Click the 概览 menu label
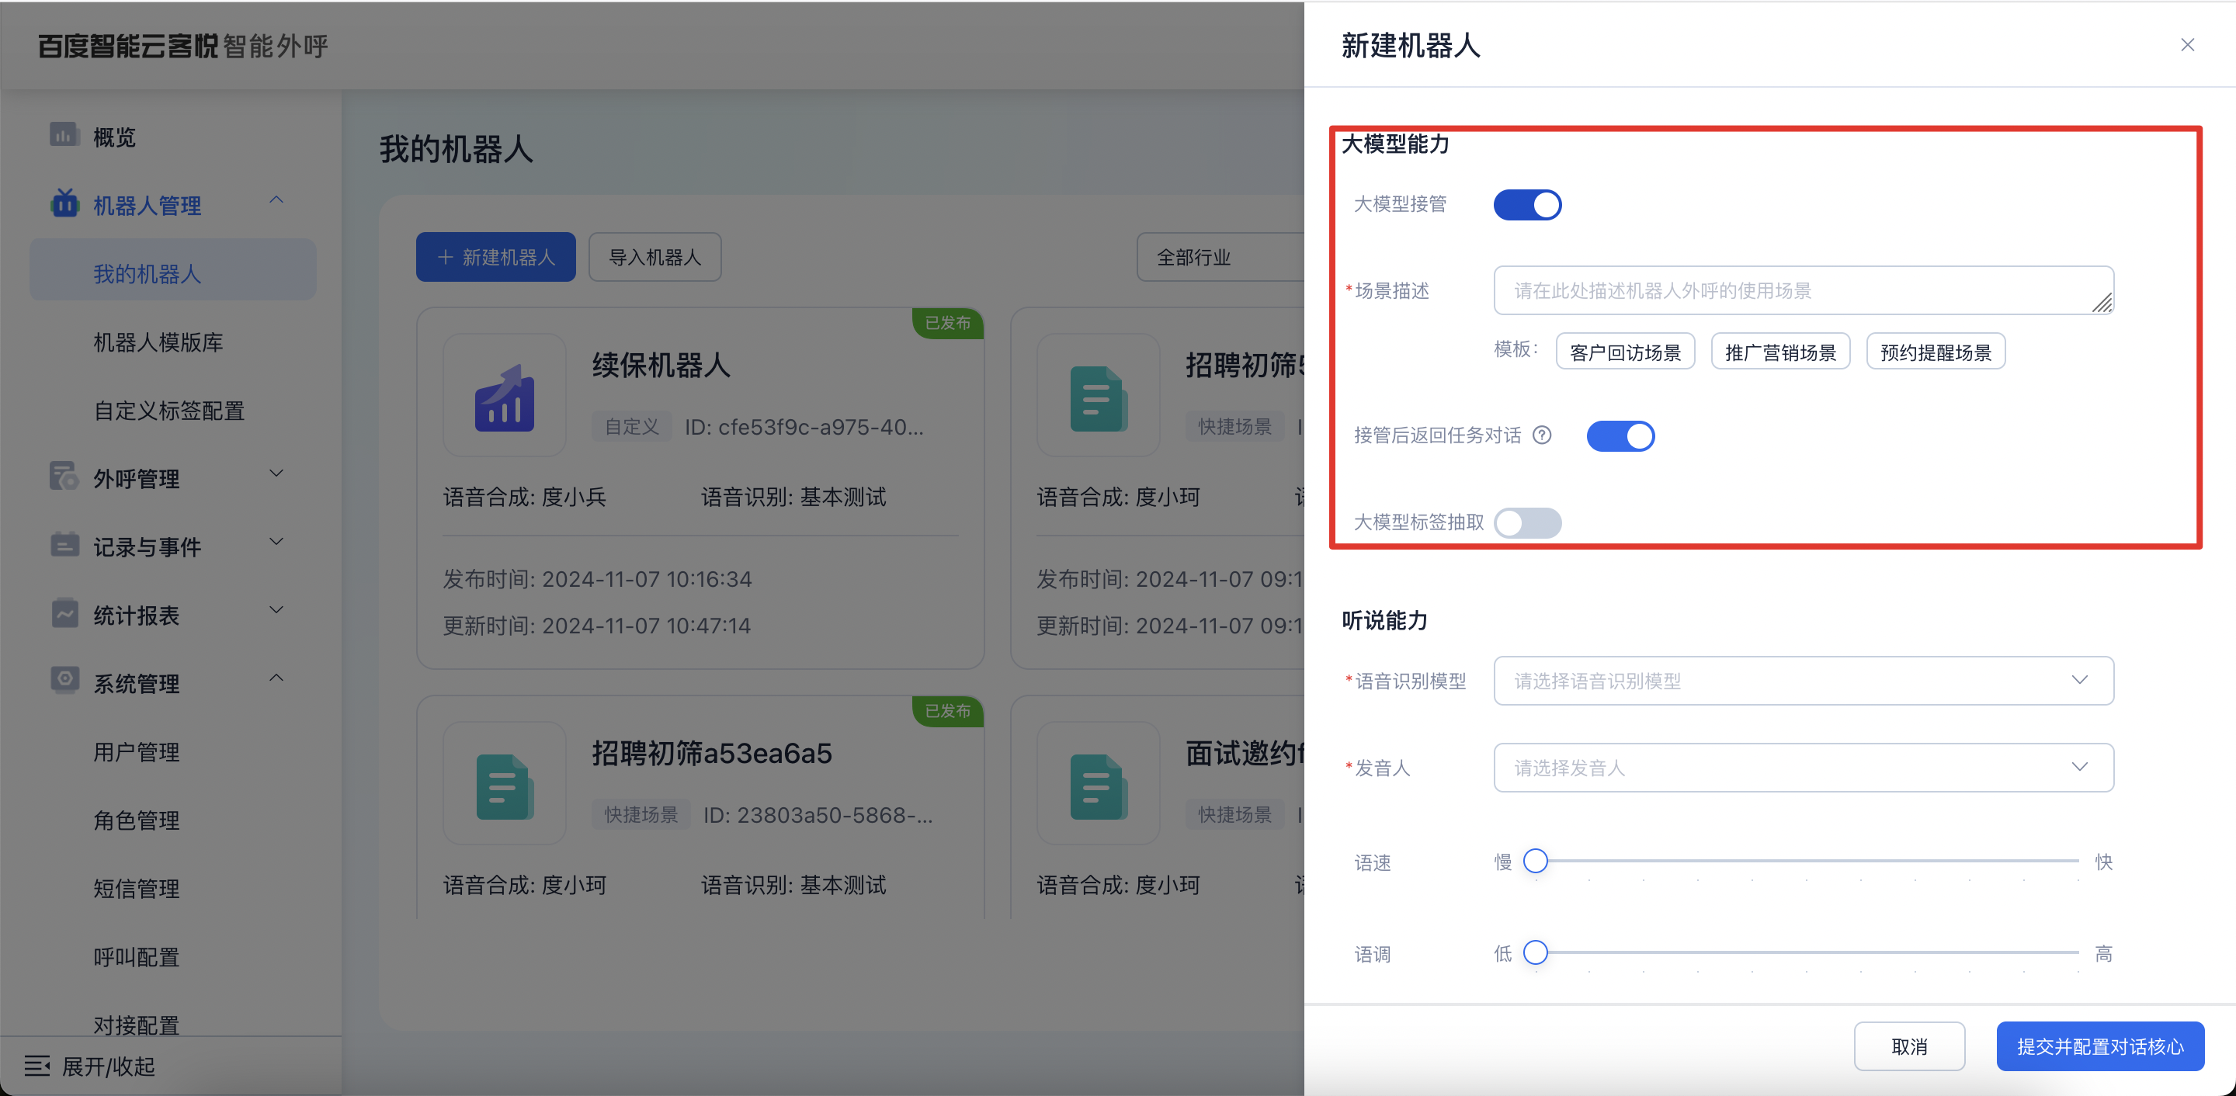The image size is (2236, 1096). tap(115, 137)
